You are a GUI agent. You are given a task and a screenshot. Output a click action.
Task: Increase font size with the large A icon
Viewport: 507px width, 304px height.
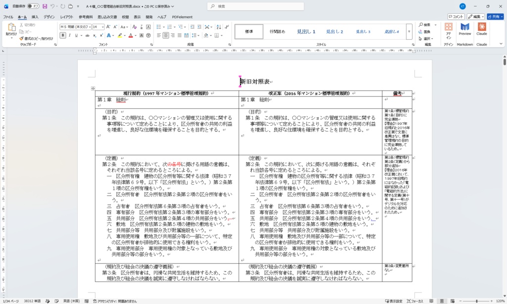(108, 27)
